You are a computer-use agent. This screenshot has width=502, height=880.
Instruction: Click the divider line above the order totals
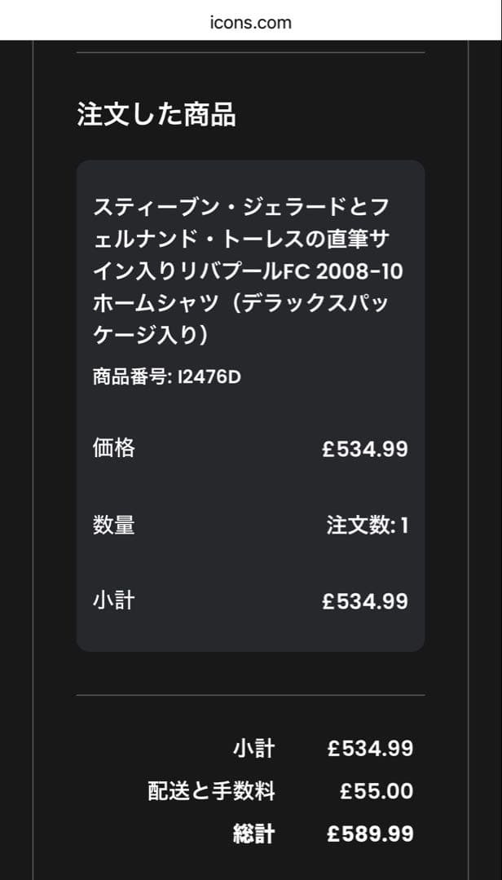(250, 696)
